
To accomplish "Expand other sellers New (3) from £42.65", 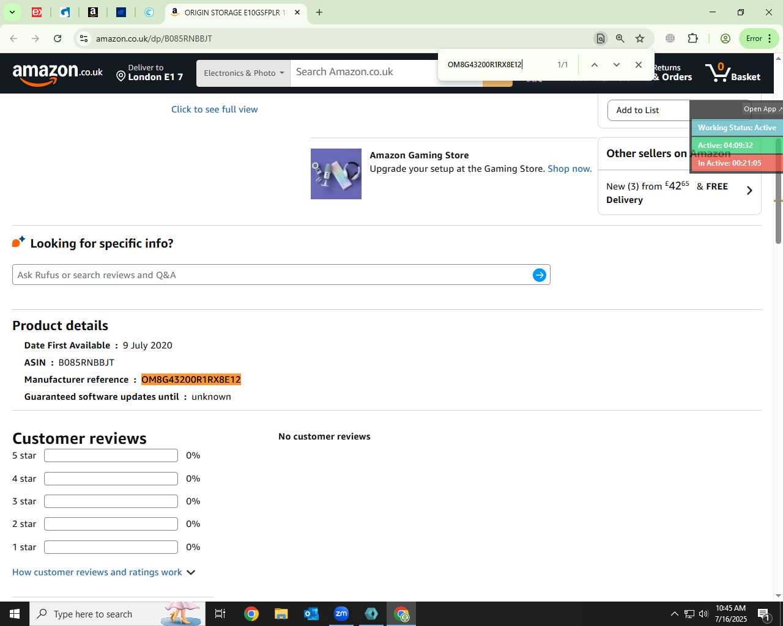I will (x=679, y=193).
